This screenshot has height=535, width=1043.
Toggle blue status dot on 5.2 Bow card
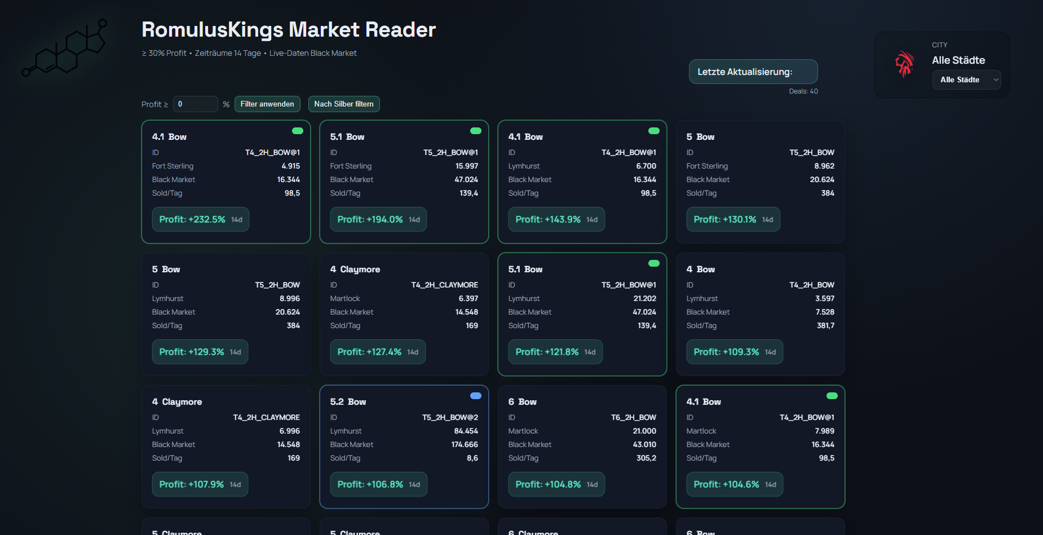pyautogui.click(x=475, y=396)
